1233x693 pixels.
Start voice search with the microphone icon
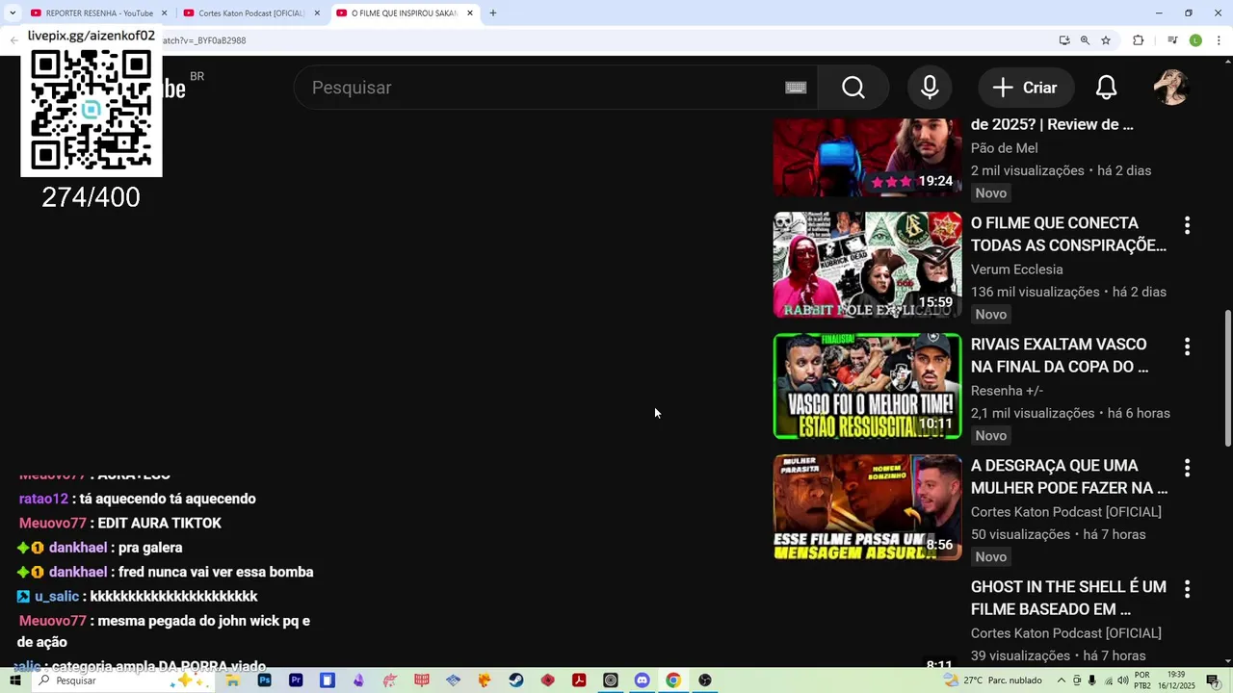point(930,88)
